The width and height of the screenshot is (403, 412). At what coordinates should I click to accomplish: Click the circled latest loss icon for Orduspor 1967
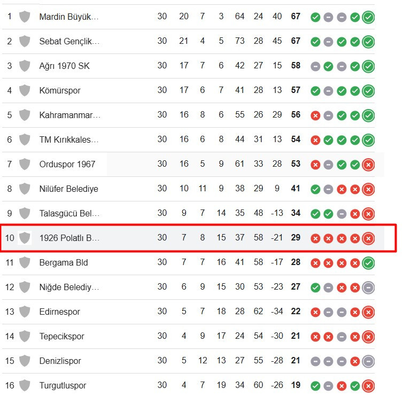(368, 165)
